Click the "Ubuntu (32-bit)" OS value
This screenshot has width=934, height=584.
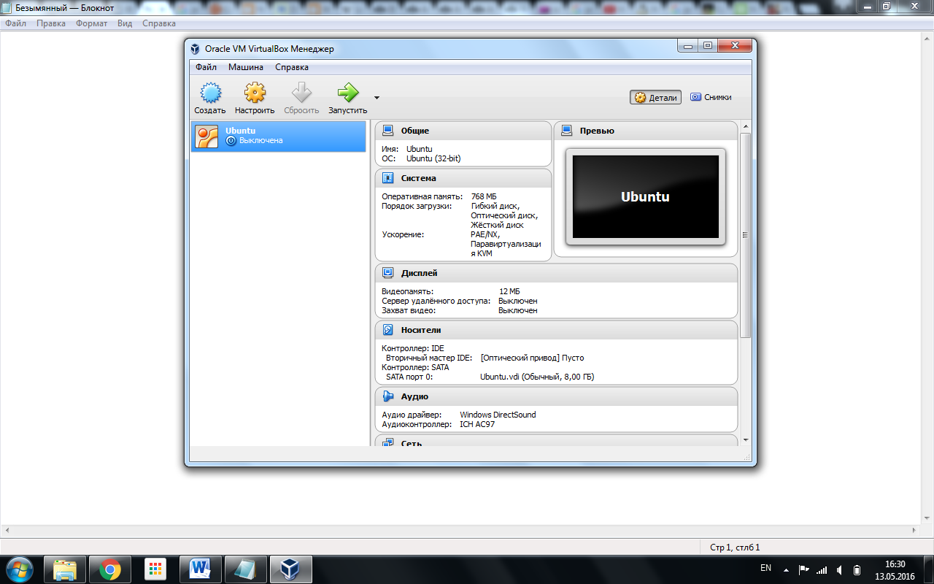433,158
